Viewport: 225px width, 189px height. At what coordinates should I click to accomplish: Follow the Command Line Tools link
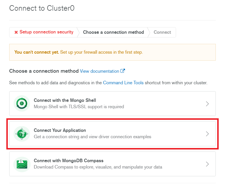point(123,83)
